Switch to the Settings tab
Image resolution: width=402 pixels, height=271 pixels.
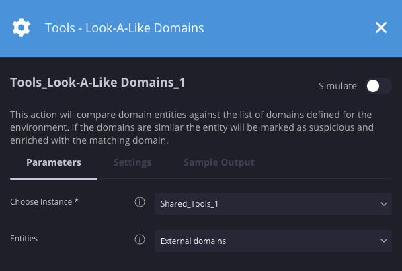[x=132, y=162]
